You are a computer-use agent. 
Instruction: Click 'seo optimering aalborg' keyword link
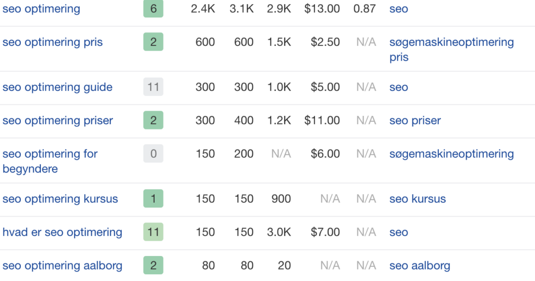point(62,266)
